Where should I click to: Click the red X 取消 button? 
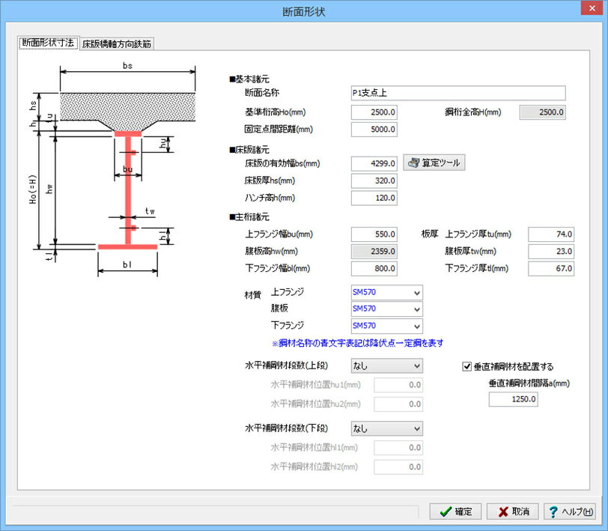click(x=513, y=512)
